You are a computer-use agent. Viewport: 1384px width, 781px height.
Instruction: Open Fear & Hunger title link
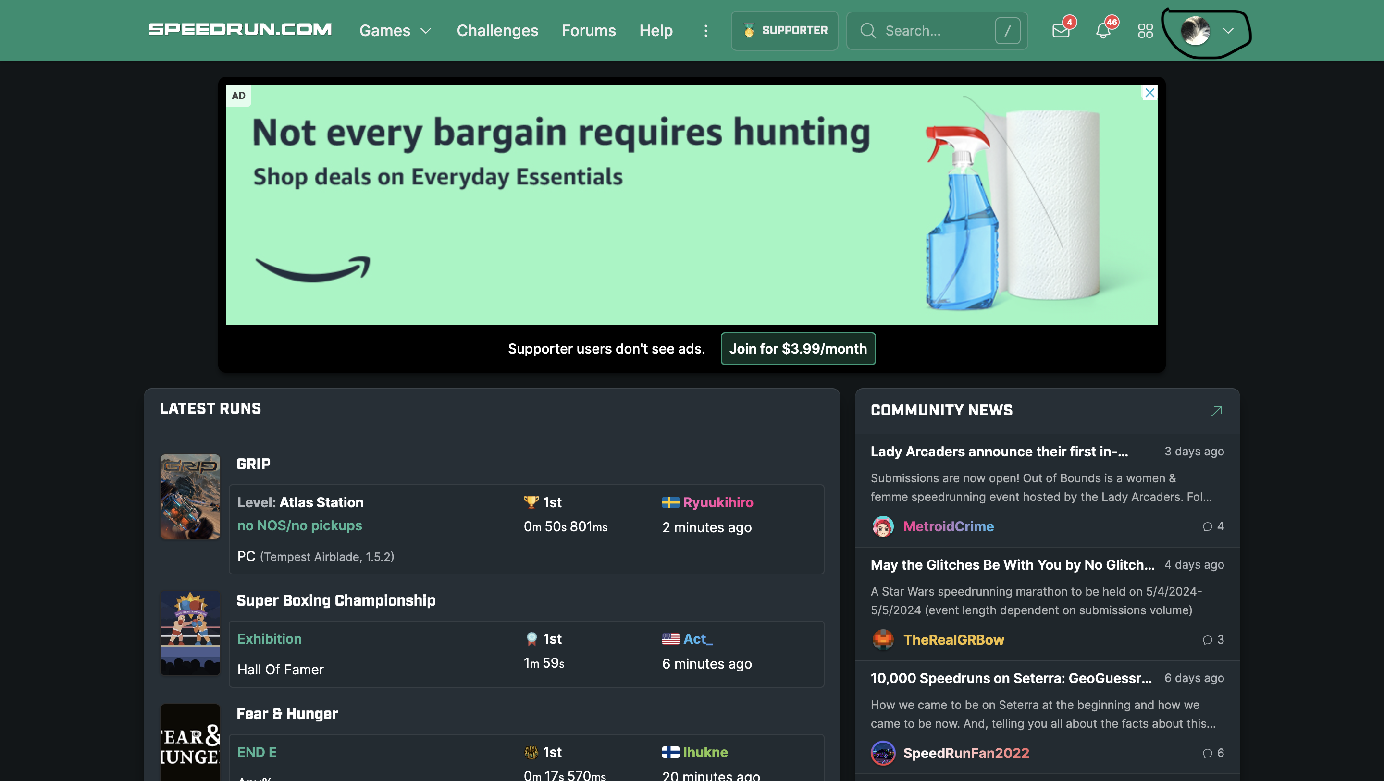pos(287,713)
